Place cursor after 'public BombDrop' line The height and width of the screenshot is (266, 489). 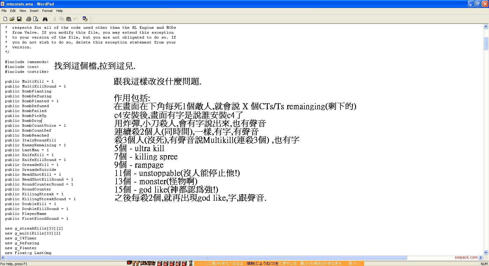click(x=42, y=121)
